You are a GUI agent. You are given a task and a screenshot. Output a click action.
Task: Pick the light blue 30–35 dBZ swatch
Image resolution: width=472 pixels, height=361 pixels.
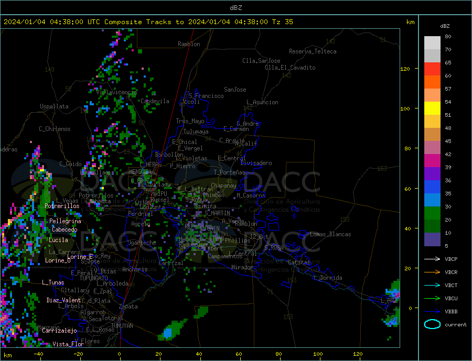(x=432, y=200)
